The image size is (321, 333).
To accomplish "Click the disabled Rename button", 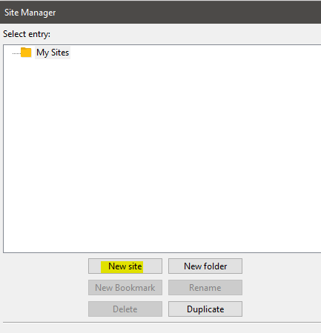I will click(205, 288).
